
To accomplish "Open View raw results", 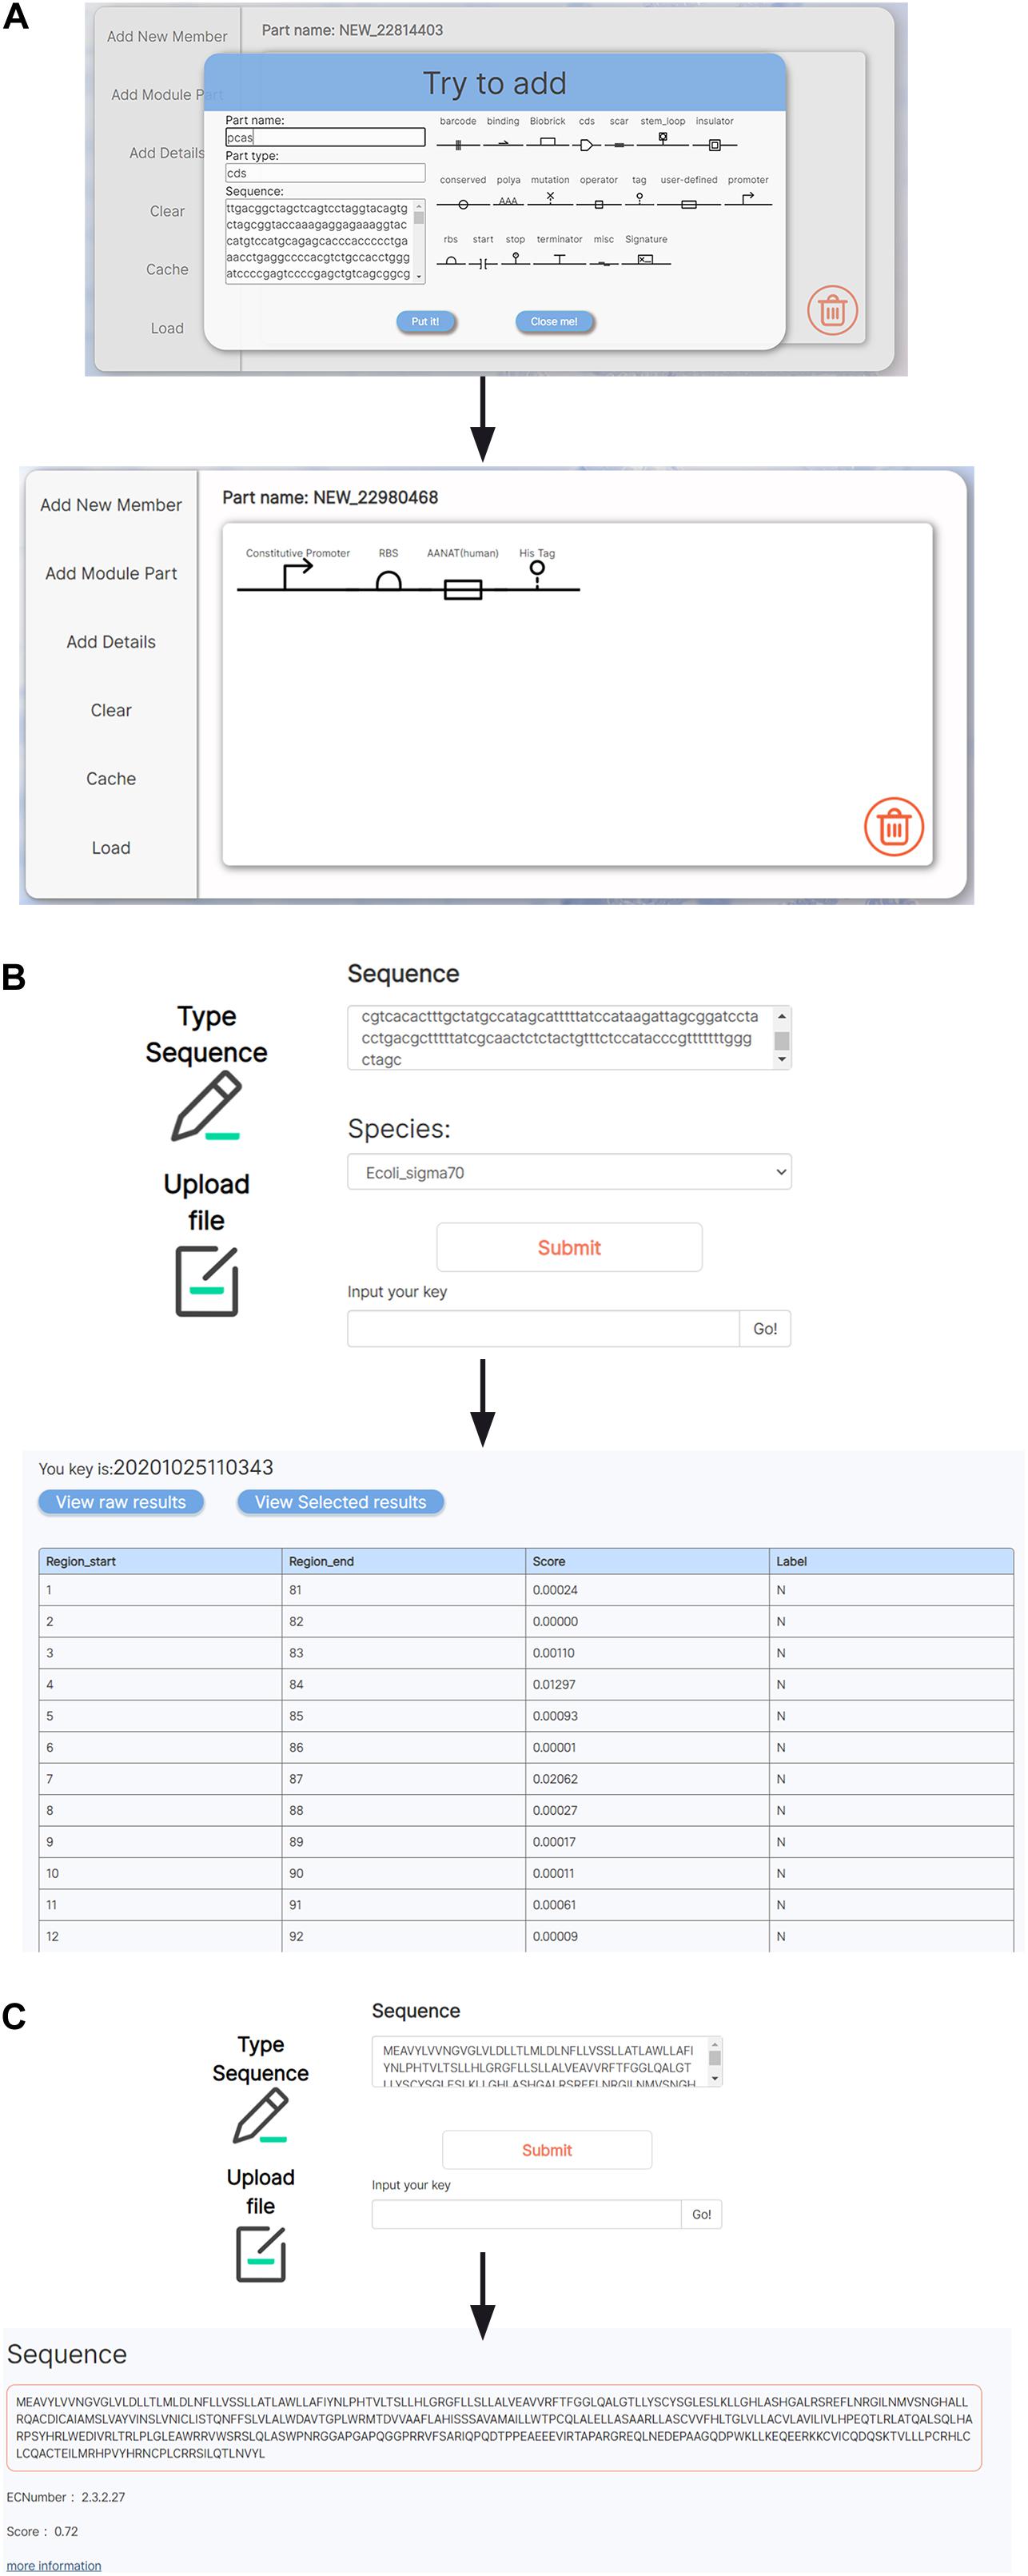I will [121, 1502].
